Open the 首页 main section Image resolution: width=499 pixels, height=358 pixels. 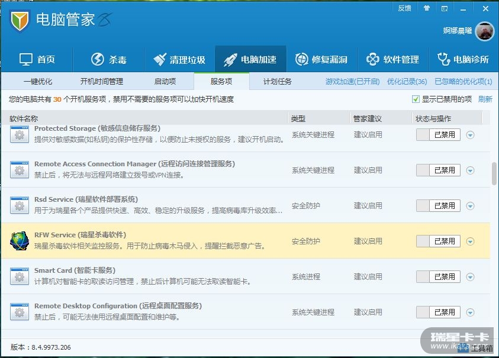[x=37, y=60]
